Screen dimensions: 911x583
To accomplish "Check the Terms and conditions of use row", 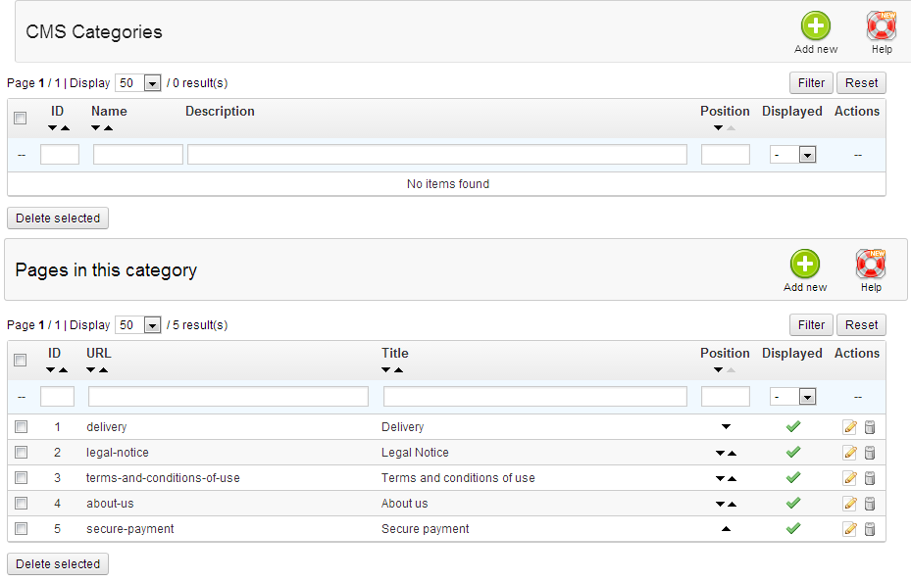I will 21,477.
